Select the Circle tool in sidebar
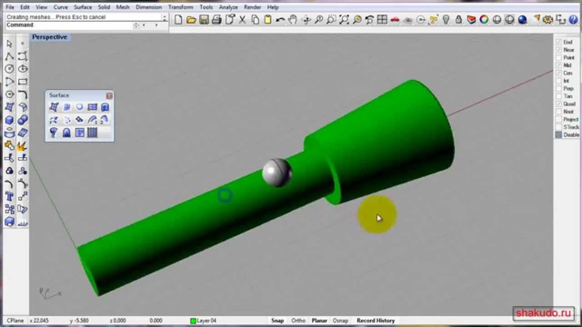The height and width of the screenshot is (327, 582). point(10,69)
